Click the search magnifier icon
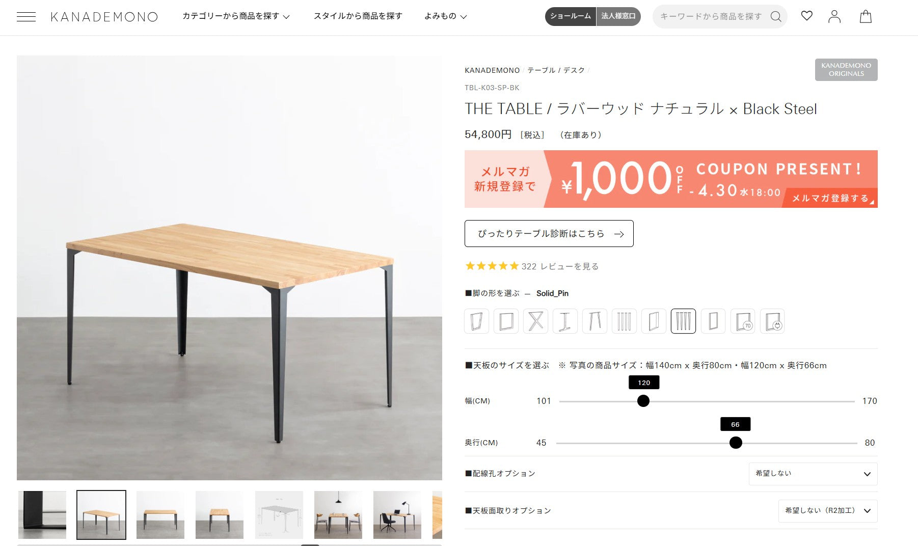This screenshot has height=546, width=918. pyautogui.click(x=775, y=17)
